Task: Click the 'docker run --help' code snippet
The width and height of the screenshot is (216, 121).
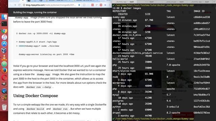Action: coord(38,87)
